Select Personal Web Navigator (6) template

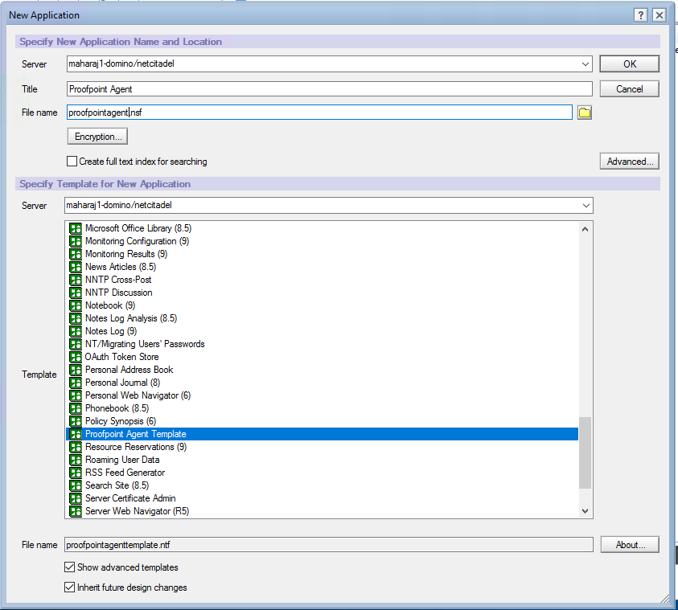point(322,395)
